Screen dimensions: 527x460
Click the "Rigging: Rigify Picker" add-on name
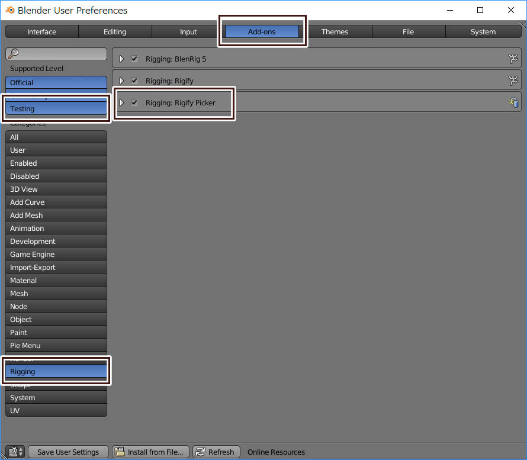(x=181, y=103)
